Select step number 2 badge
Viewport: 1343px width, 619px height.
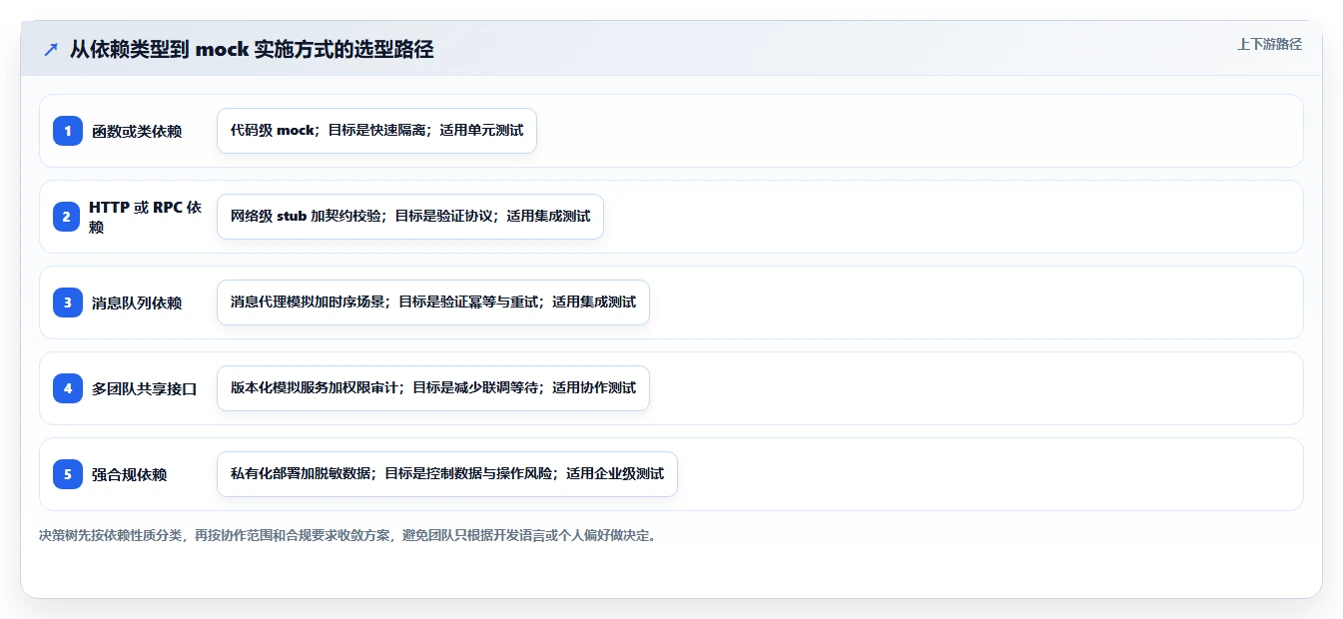[68, 216]
